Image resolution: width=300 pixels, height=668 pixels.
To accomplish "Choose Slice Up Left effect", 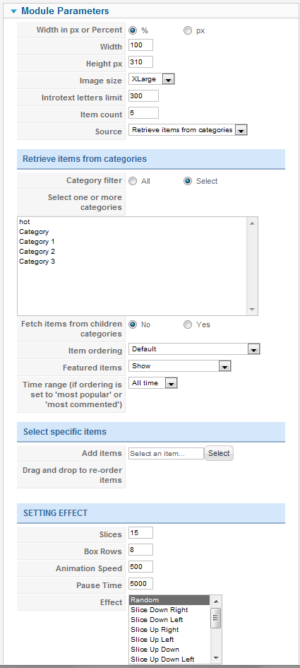I will [152, 640].
